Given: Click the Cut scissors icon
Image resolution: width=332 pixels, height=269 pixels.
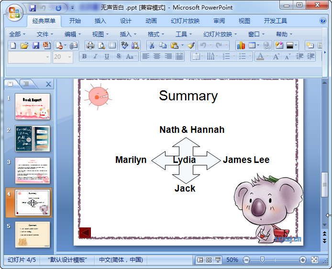Looking at the screenshot, I should coord(152,45).
